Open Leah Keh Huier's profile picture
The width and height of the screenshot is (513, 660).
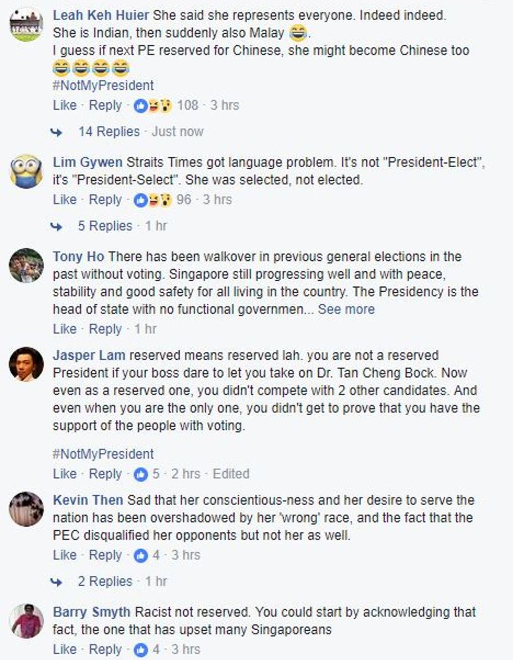point(26,25)
